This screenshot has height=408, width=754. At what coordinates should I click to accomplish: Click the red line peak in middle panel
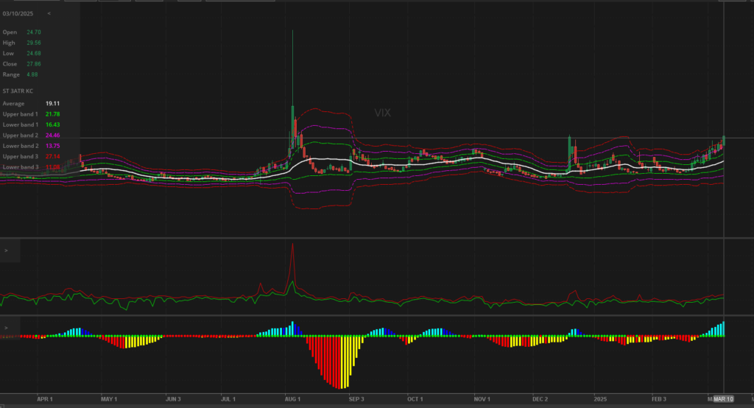point(293,245)
